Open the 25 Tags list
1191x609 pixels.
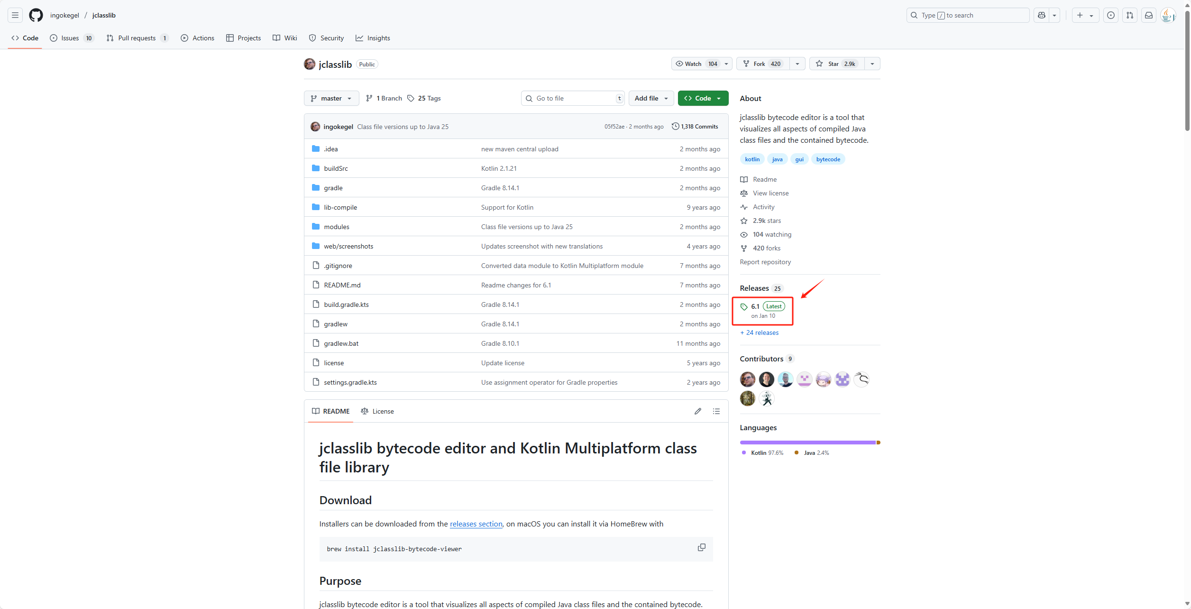click(x=424, y=98)
